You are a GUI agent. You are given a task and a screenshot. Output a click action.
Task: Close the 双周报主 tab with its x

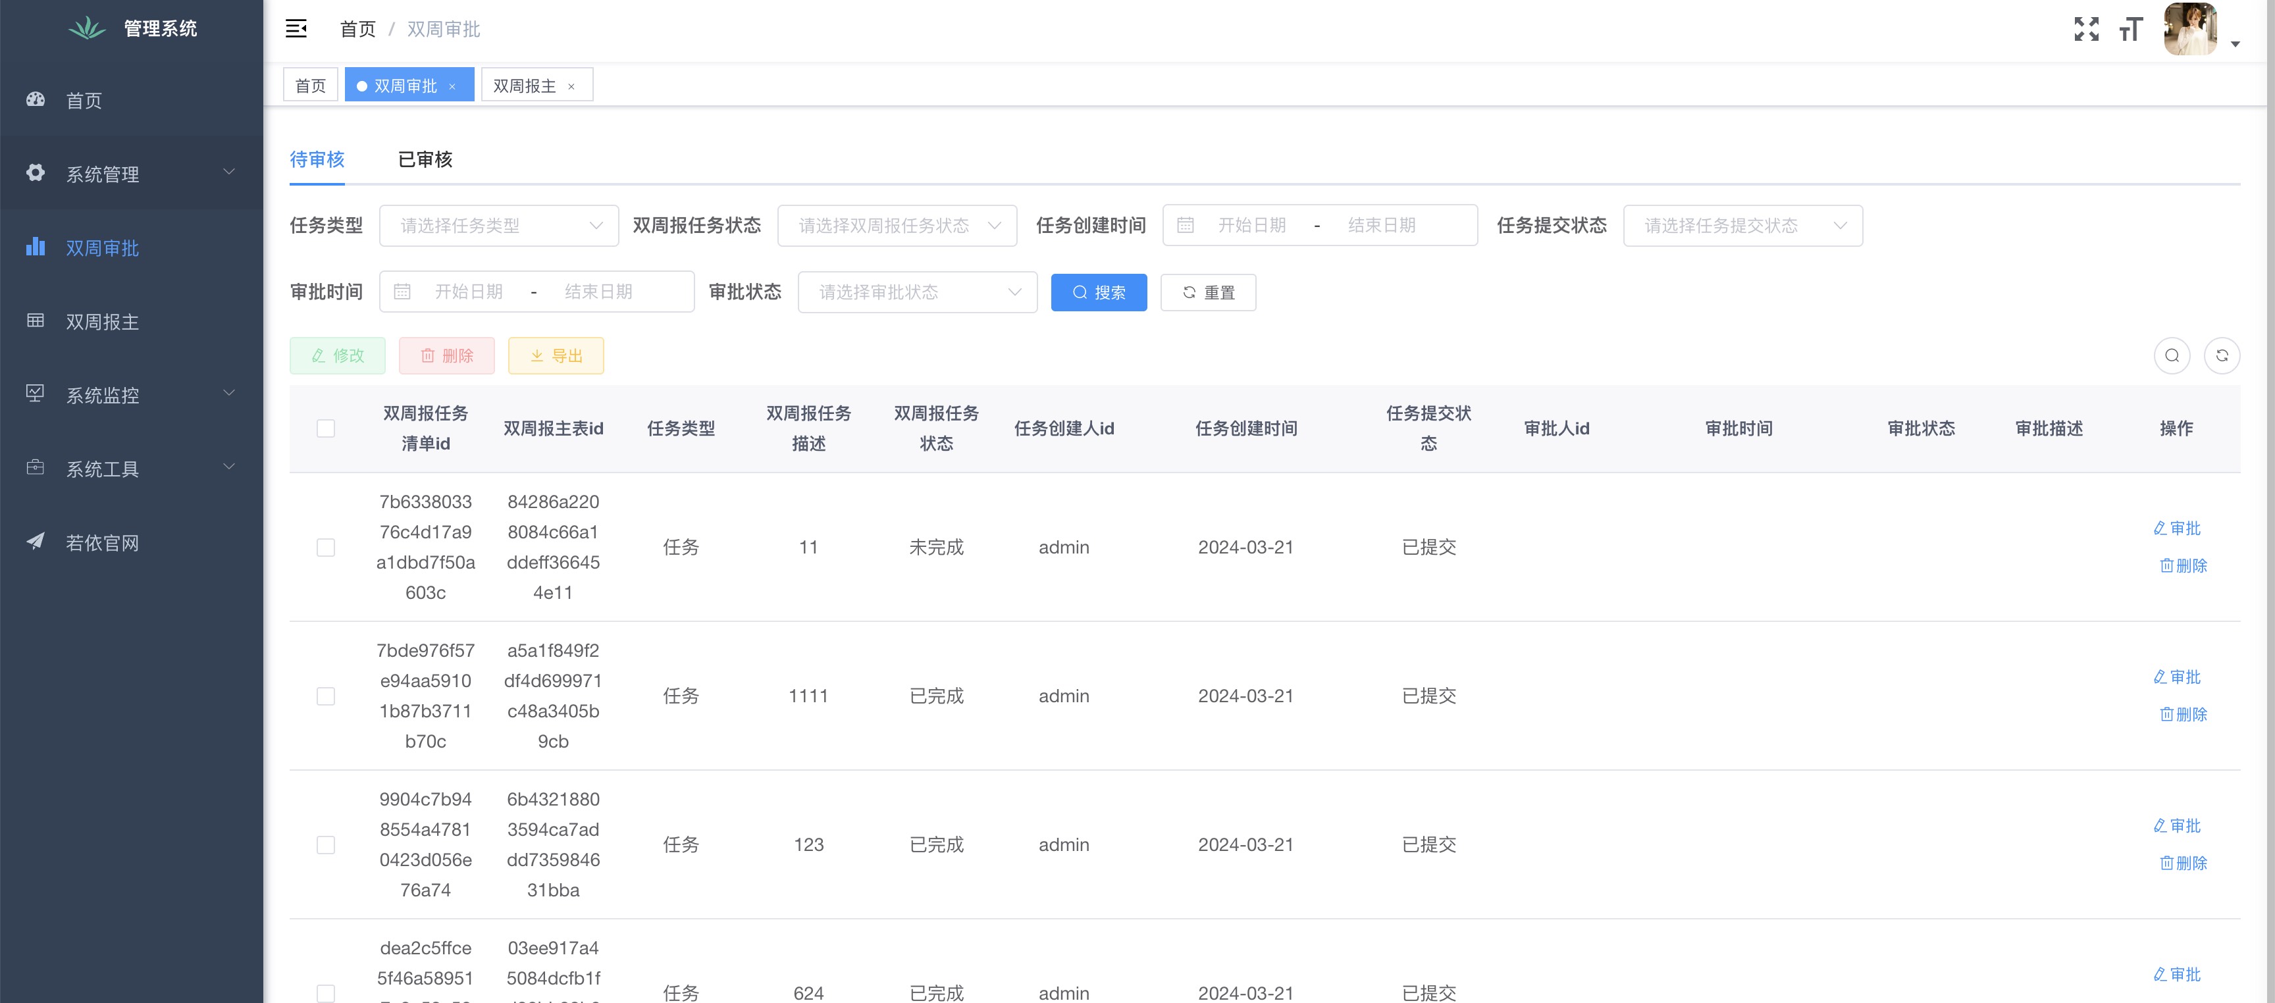(x=571, y=86)
